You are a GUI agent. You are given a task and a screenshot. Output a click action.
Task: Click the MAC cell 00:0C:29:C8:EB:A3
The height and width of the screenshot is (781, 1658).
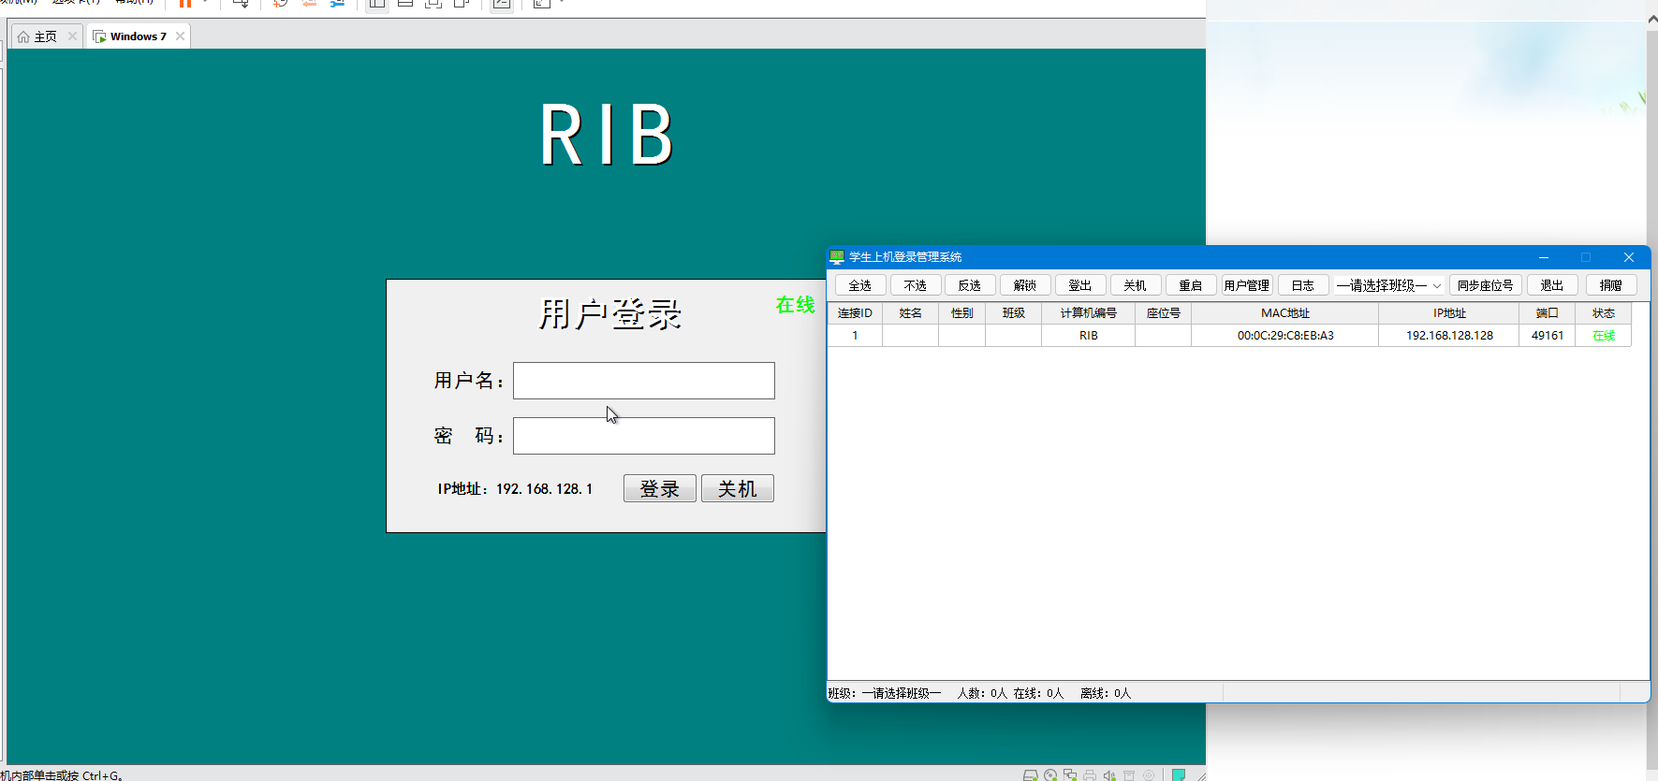pyautogui.click(x=1285, y=336)
